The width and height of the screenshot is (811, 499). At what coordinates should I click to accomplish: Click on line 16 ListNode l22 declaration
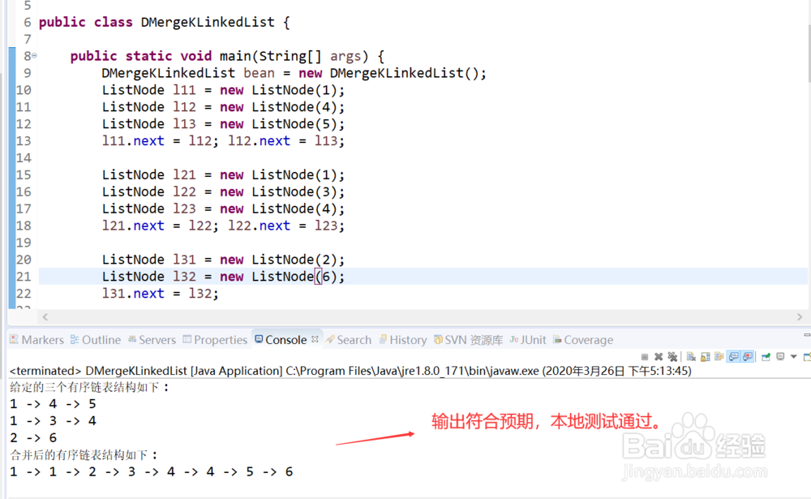223,191
